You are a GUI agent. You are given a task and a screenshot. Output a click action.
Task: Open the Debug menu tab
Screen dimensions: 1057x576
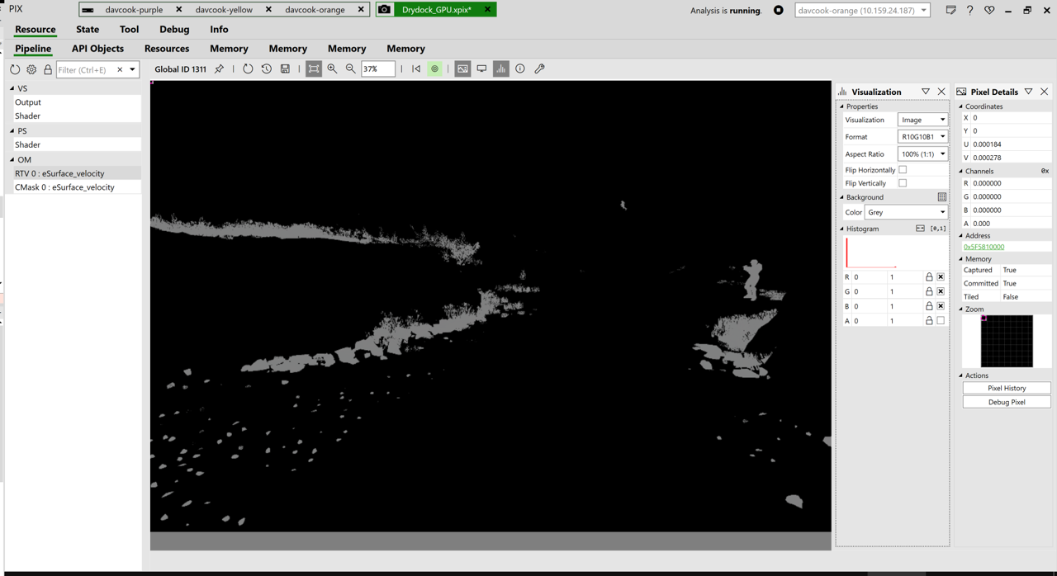[174, 30]
